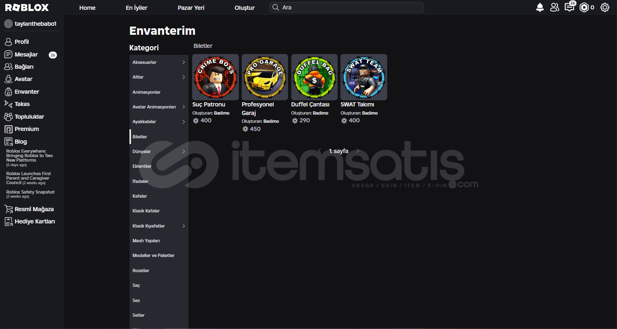Image resolution: width=617 pixels, height=329 pixels.
Task: Select the Setler category
Action: coord(159,315)
